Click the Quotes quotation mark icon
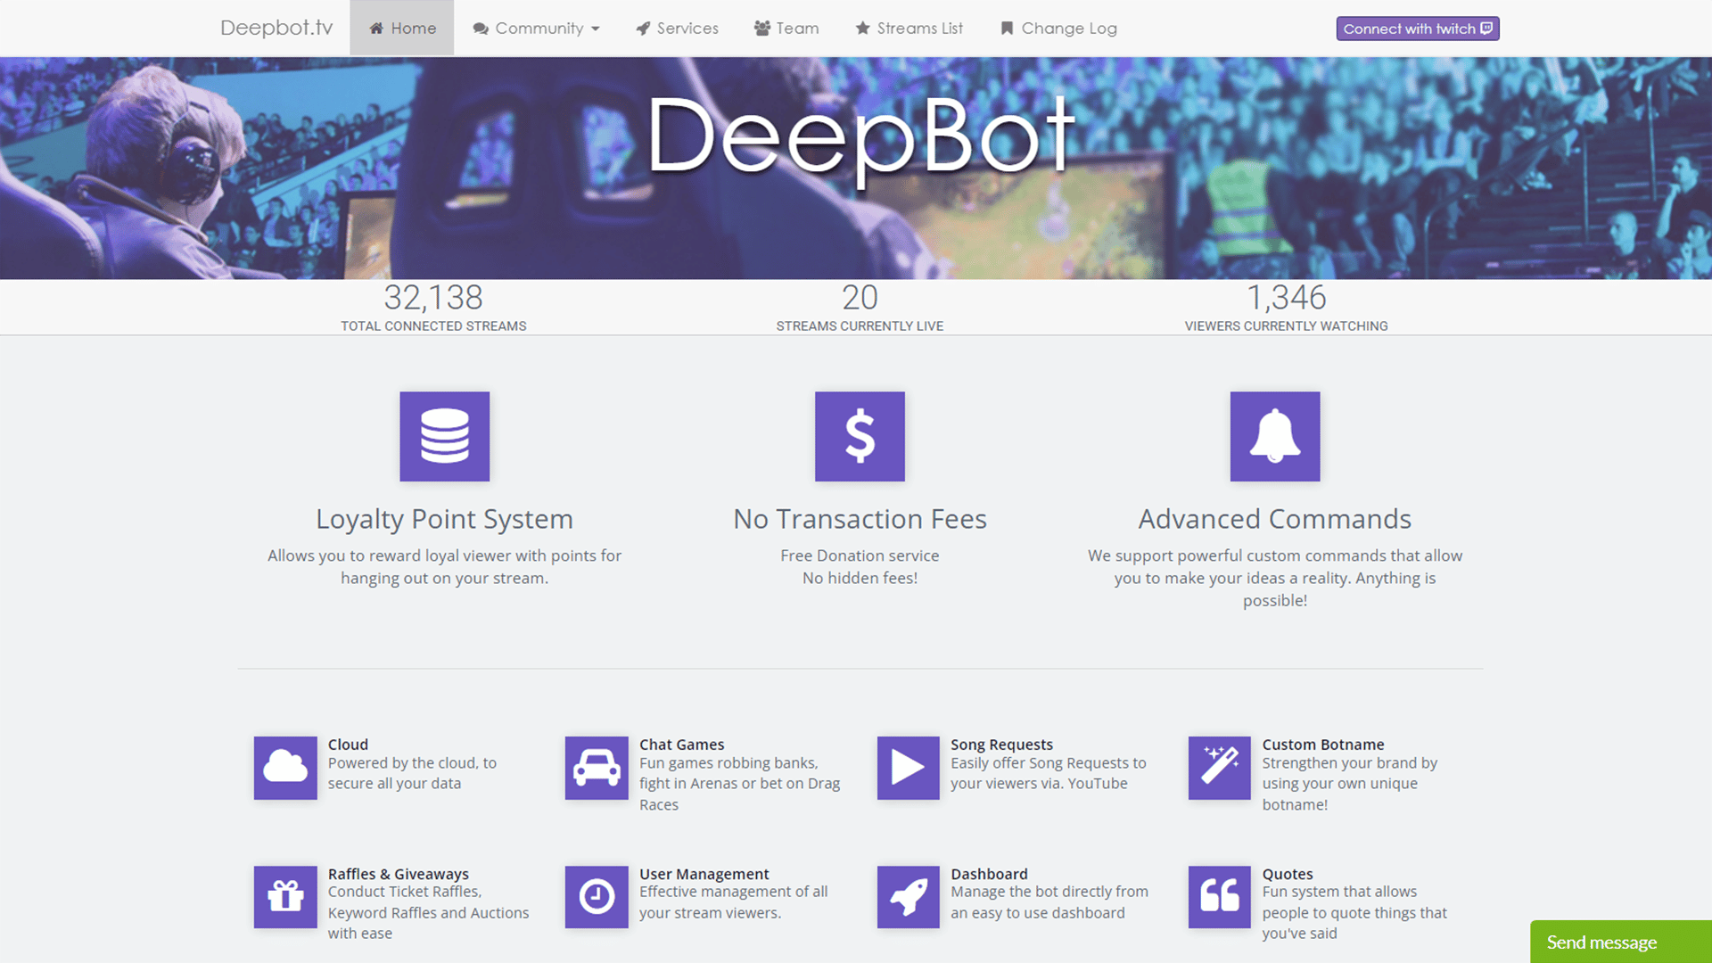The image size is (1712, 963). (x=1220, y=897)
